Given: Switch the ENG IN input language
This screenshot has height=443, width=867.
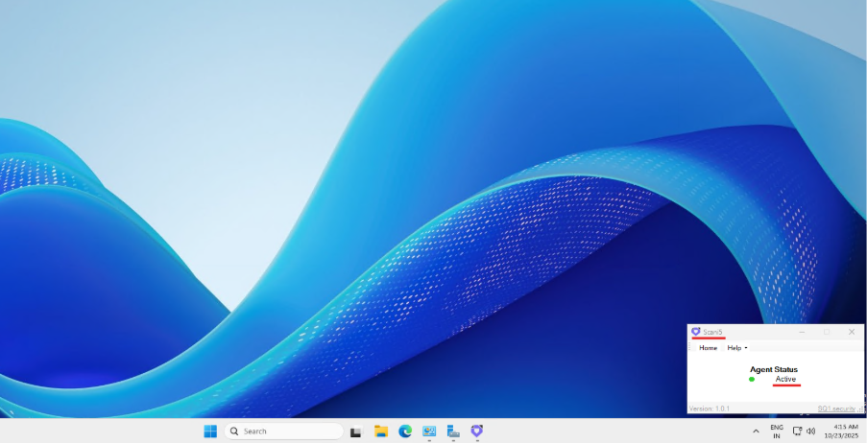Looking at the screenshot, I should [776, 431].
